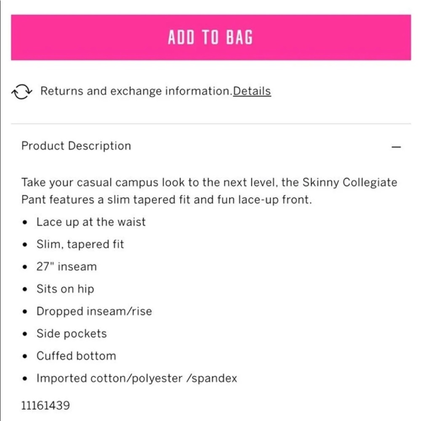Click the "Lace up at the waist" bullet
The width and height of the screenshot is (421, 421).
(x=91, y=222)
